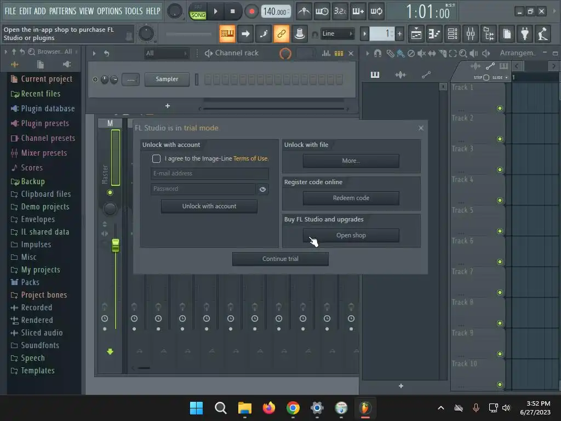561x421 pixels.
Task: Open the Terms of Use link
Action: point(250,158)
